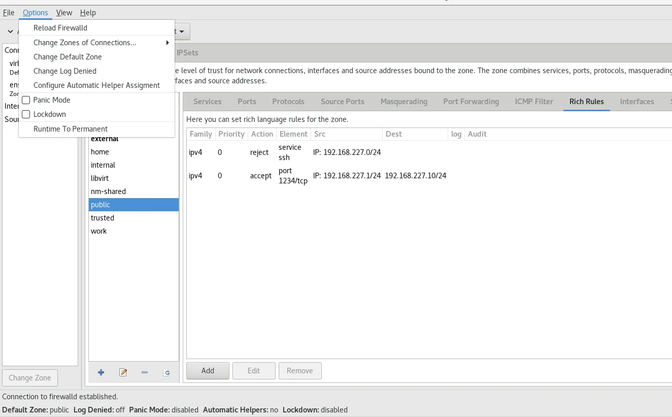Viewport: 672px width, 417px height.
Task: Click the Dest column header
Action: (x=416, y=134)
